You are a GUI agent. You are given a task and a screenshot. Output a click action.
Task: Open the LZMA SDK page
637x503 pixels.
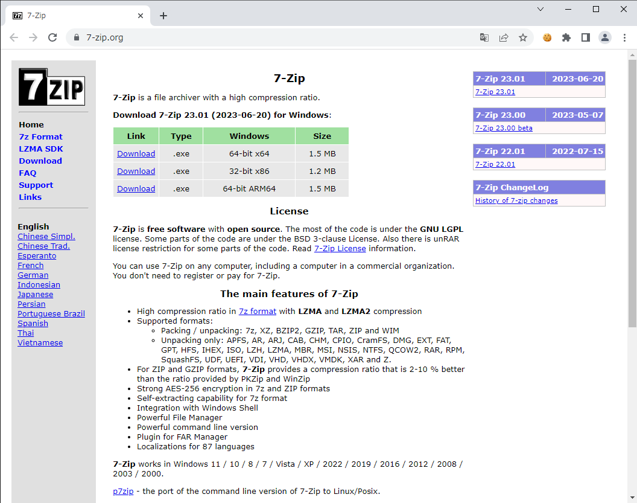[41, 149]
